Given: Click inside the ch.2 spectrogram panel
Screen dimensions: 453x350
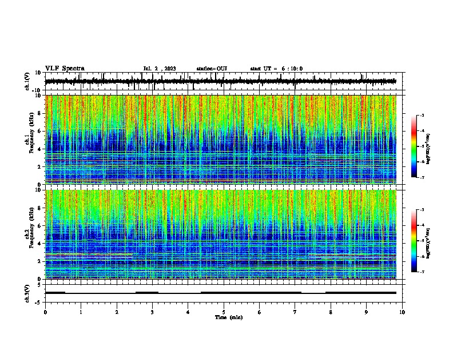Looking at the screenshot, I should [221, 234].
